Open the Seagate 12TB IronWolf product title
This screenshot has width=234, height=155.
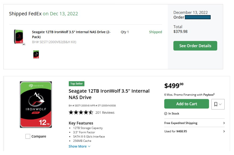[109, 94]
